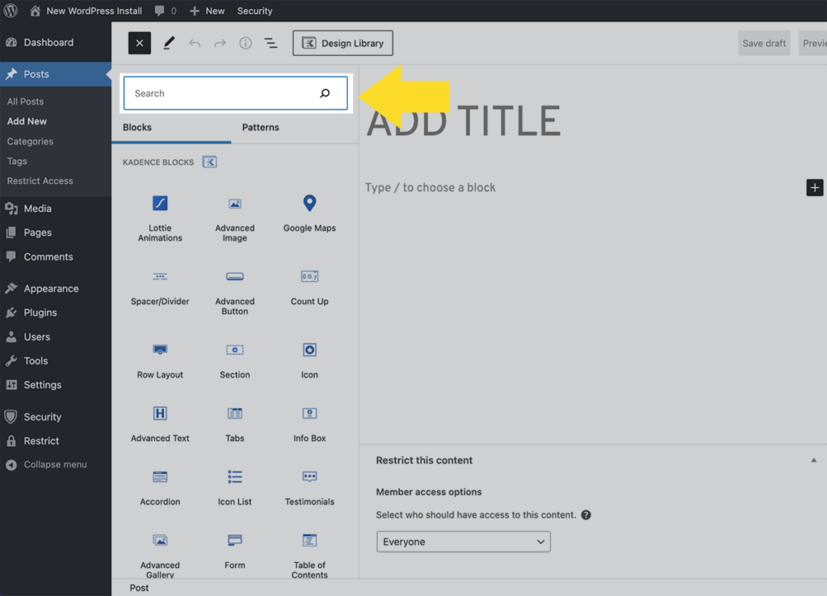
Task: Open the Tools menu
Action: click(56, 361)
